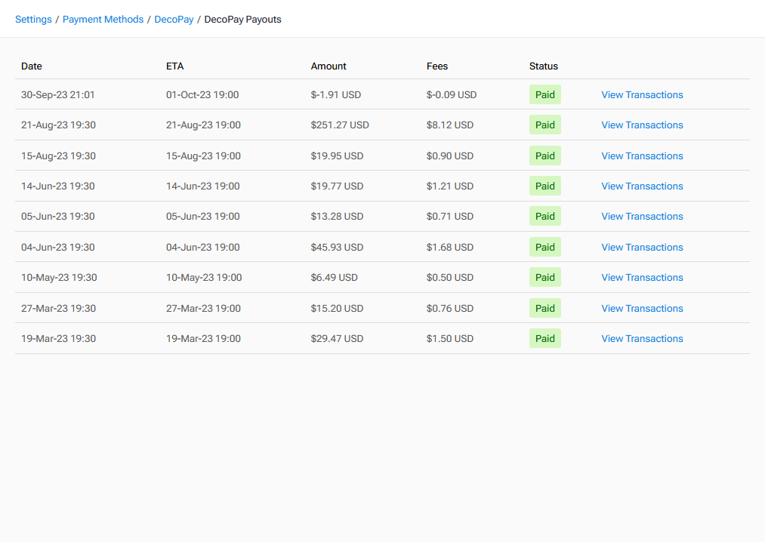This screenshot has width=765, height=542.
Task: View Transactions for 19-Mar-23 payout
Action: tap(642, 338)
